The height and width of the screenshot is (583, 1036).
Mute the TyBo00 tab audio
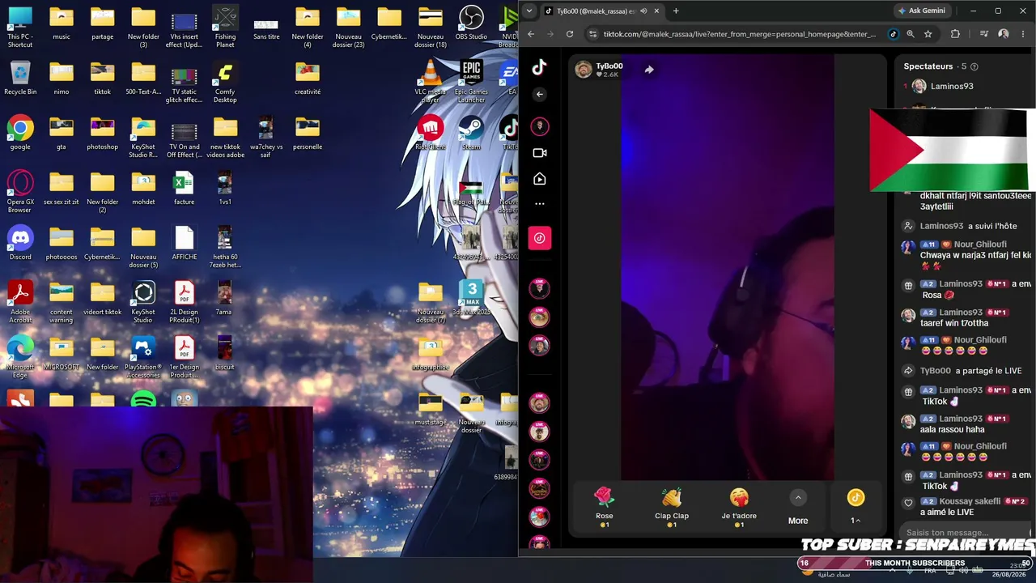click(x=643, y=11)
